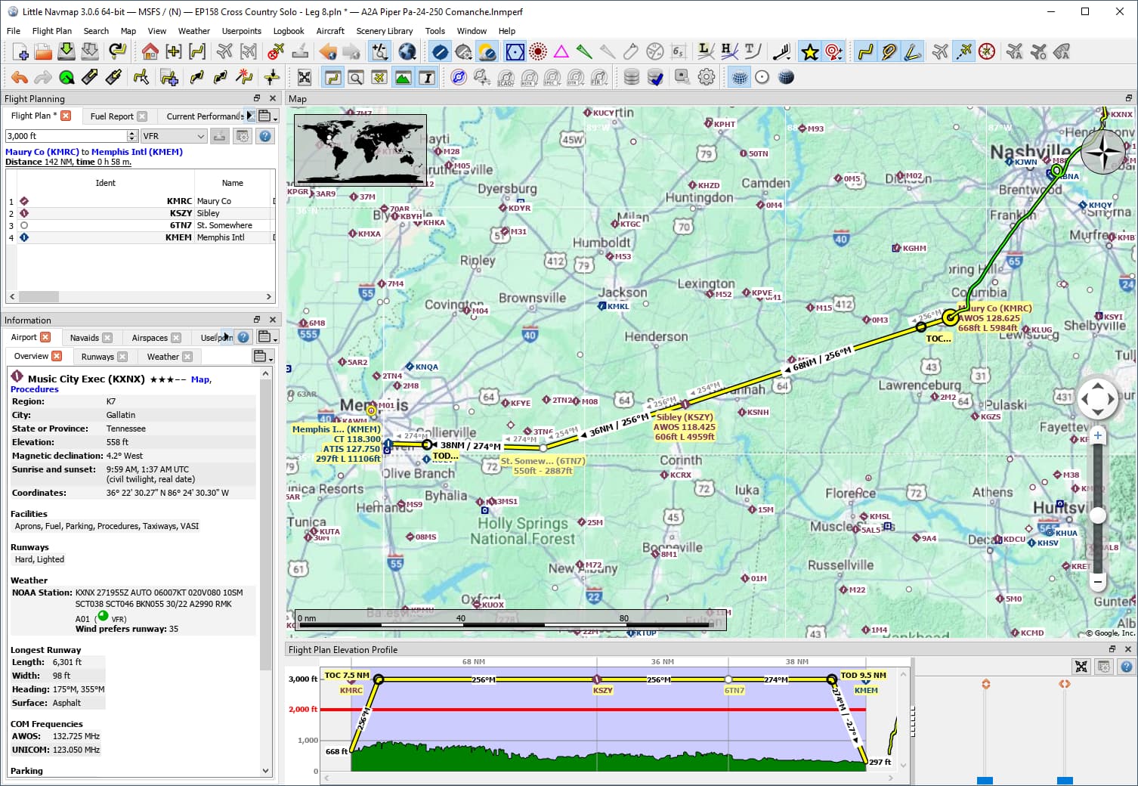Save the flight plan
Screen dimensions: 1138x786
(66, 51)
